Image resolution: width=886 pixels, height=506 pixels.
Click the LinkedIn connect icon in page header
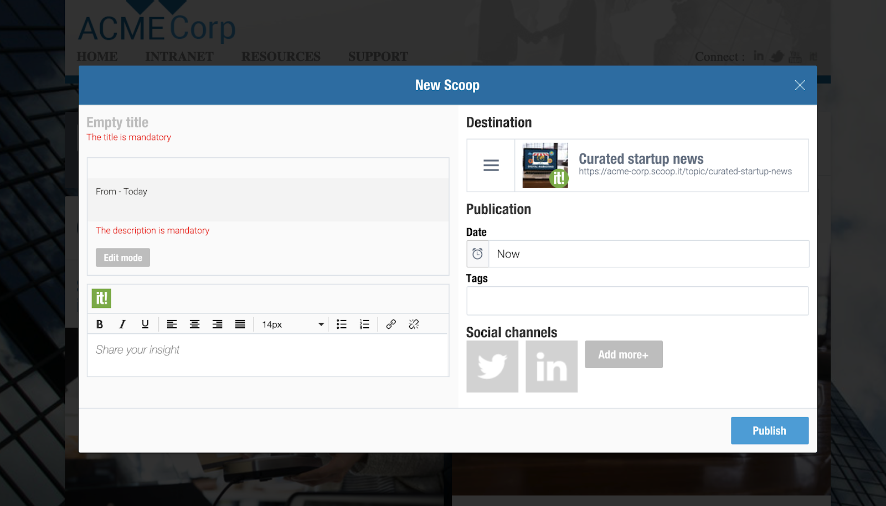click(x=759, y=56)
